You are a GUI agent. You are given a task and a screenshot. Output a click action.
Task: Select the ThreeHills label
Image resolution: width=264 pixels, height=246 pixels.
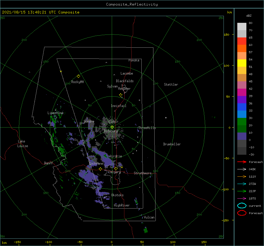click(x=147, y=128)
